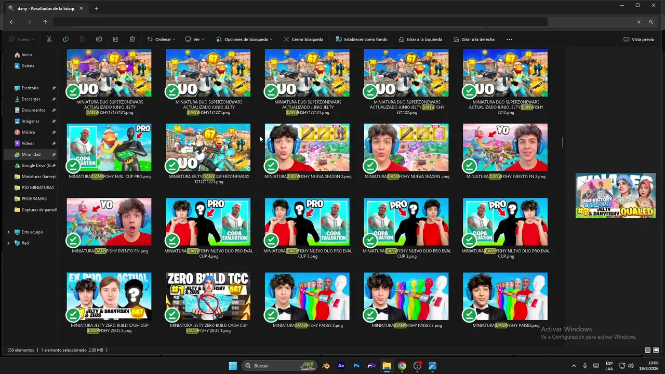Open After Effects from the taskbar
Screen dimensions: 665x374
(x=341, y=366)
